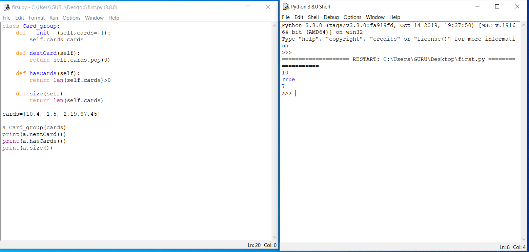
Task: Open the Options menu in the editor
Action: pos(72,18)
